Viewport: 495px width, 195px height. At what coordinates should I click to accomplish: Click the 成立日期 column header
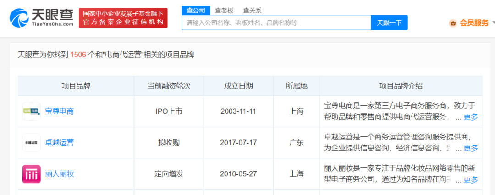(x=238, y=86)
